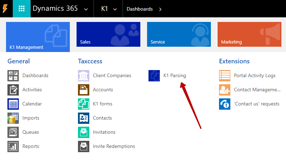Click the lightning bolt logo icon
The image size is (286, 161).
point(5,8)
